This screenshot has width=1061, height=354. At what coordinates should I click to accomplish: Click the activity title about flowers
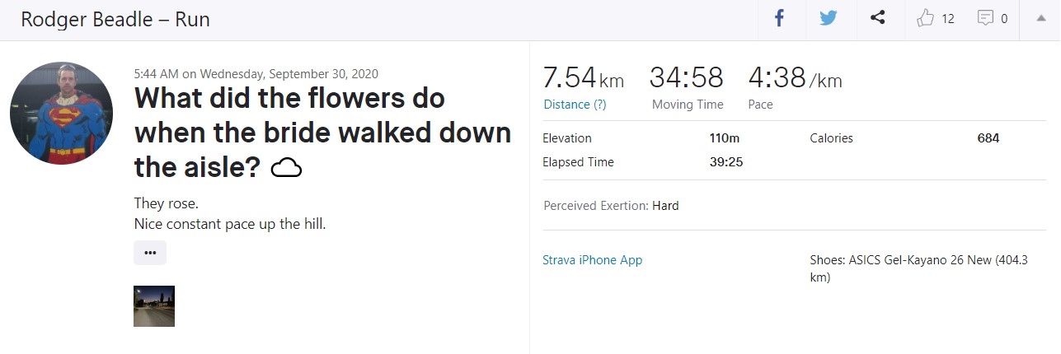coord(322,133)
